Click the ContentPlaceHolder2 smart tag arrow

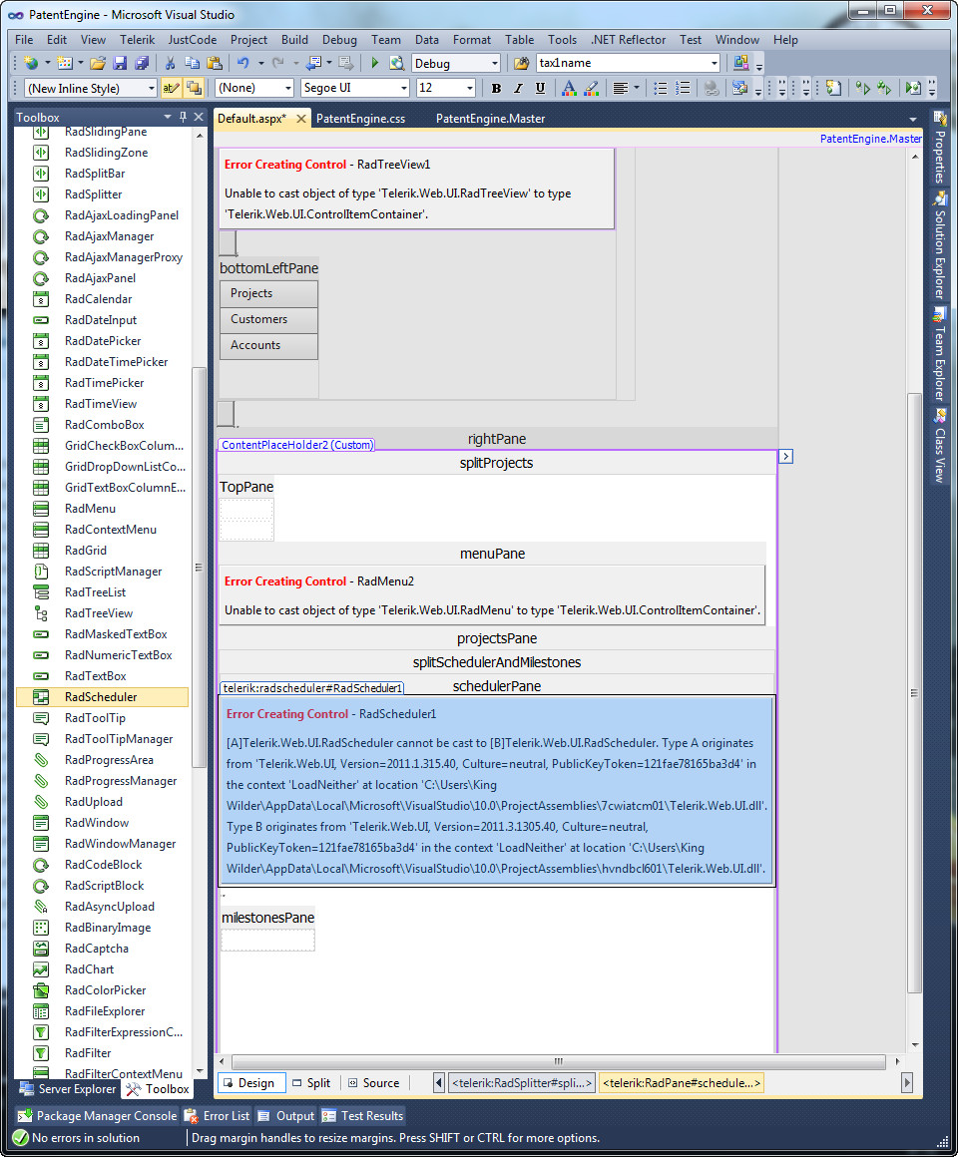(x=786, y=457)
